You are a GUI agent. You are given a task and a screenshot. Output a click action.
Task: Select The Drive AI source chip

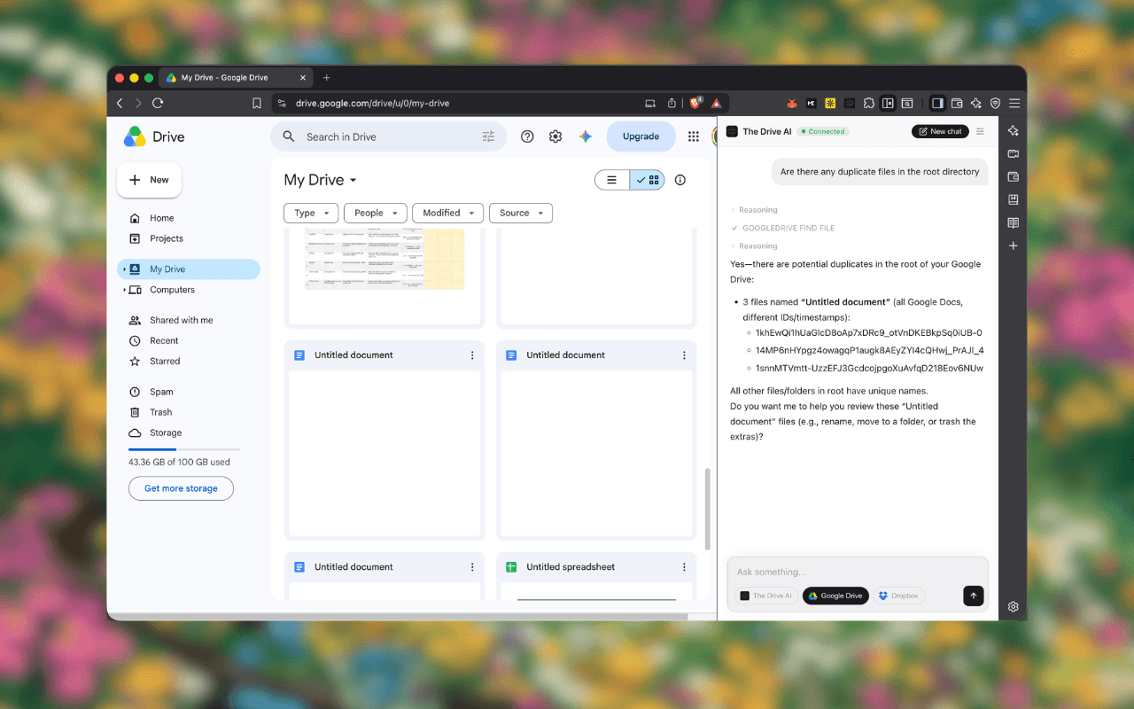pyautogui.click(x=766, y=596)
